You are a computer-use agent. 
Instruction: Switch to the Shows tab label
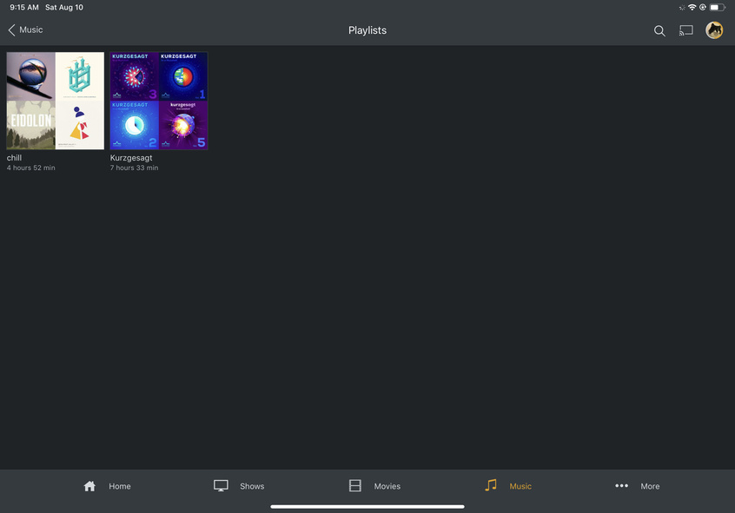click(x=252, y=486)
